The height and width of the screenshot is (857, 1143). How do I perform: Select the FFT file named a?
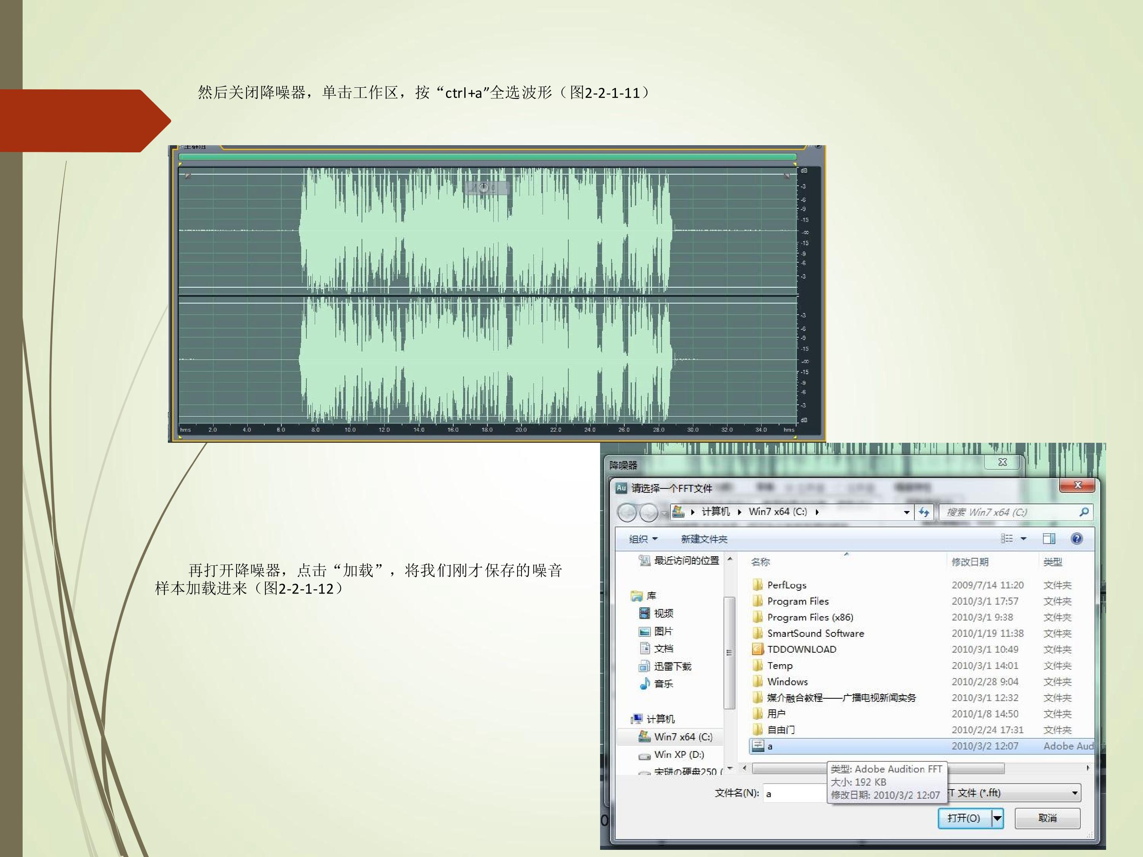click(921, 746)
